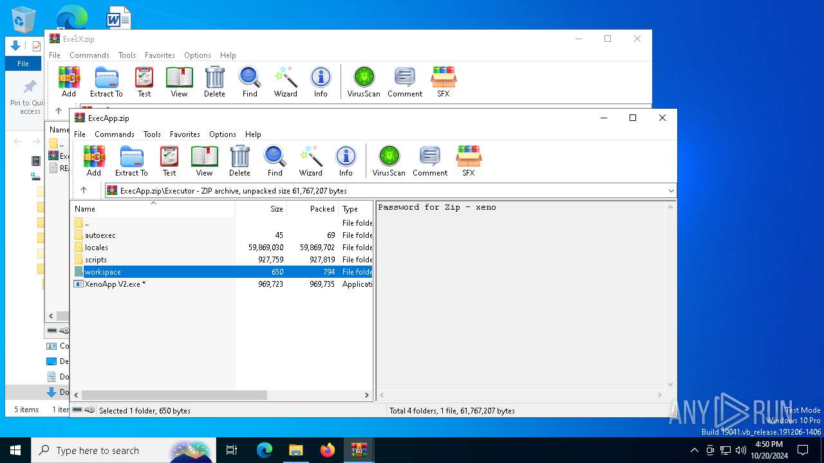Screen dimensions: 824x463
Task: Run VirusScan in ExecApp.zip toolbar
Action: (x=389, y=161)
